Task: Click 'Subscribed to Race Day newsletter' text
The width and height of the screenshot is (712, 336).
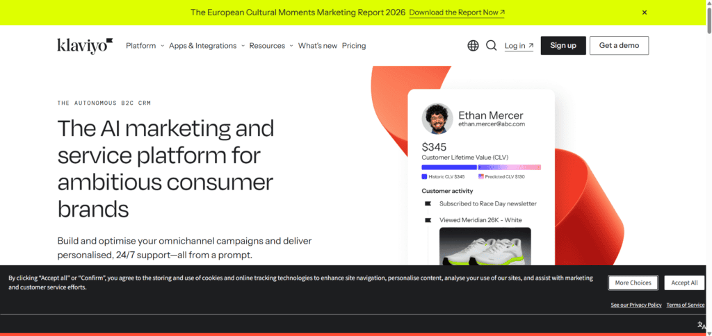Action: 487,203
